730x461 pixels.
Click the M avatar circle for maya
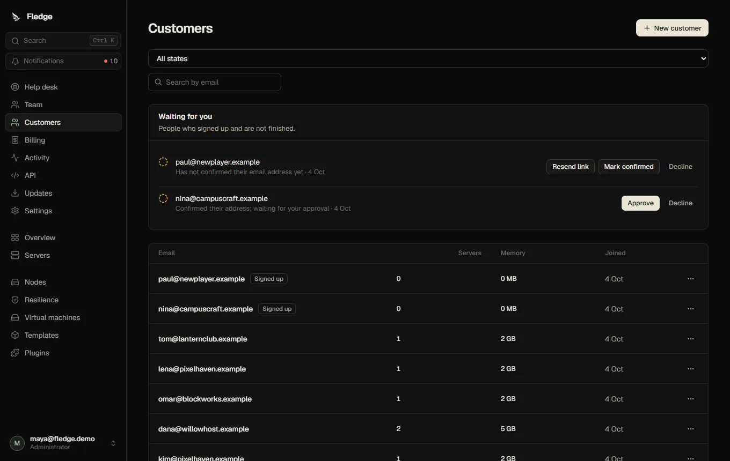(17, 443)
